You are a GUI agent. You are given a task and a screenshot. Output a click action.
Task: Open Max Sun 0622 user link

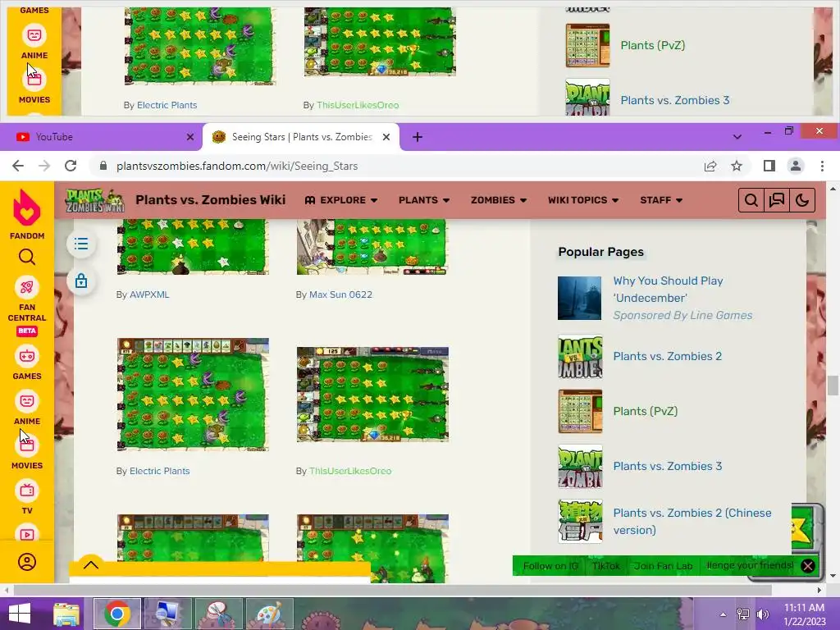(340, 294)
